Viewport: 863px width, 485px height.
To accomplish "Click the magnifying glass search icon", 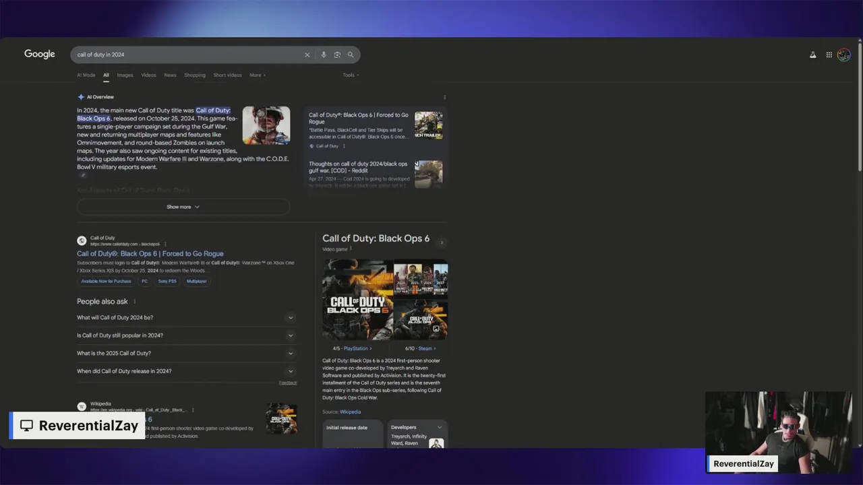I will coord(351,55).
